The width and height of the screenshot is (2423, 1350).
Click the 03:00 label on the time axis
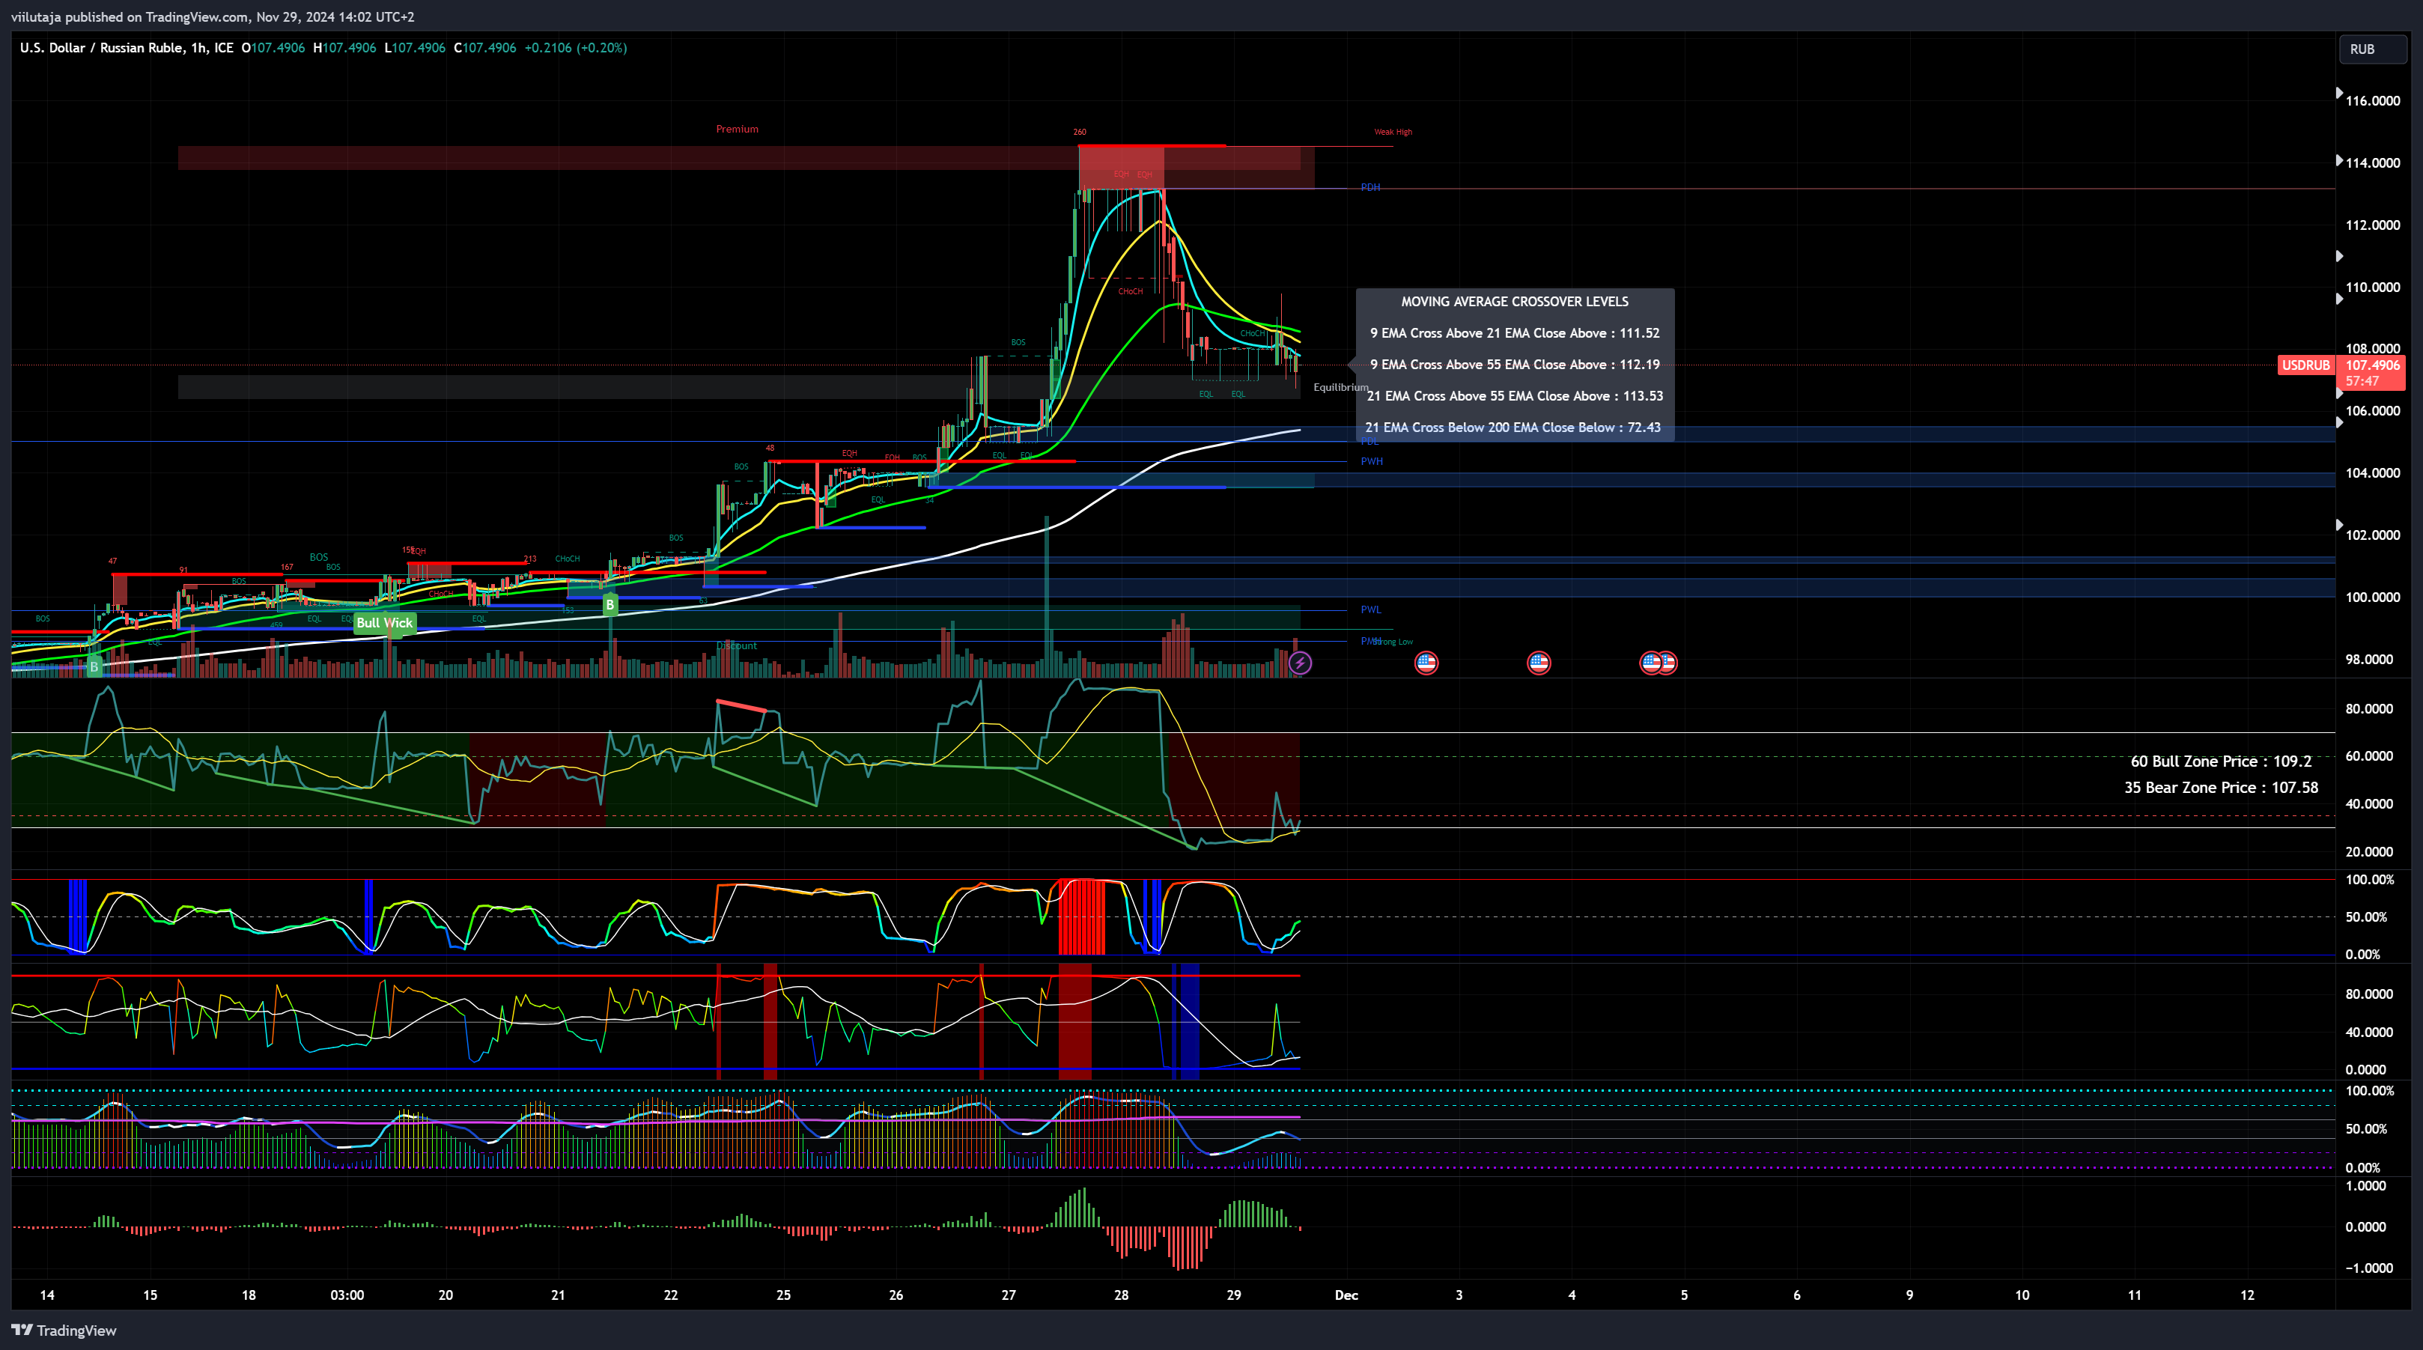tap(347, 1295)
